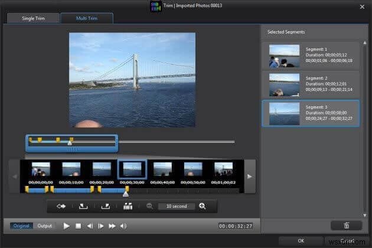This screenshot has width=372, height=248.
Task: Select Segment 2 in Selected Segments
Action: (x=311, y=84)
